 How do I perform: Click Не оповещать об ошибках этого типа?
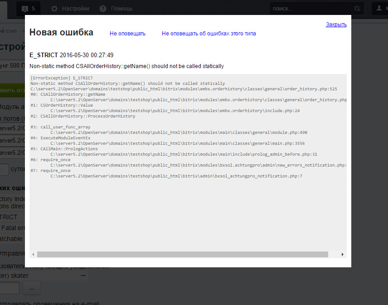click(209, 34)
